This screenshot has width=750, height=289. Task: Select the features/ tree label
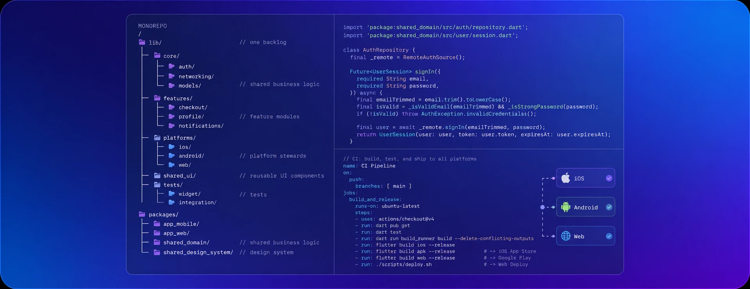click(x=178, y=99)
